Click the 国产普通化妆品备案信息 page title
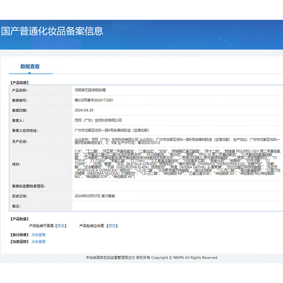The image size is (283, 283). click(52, 31)
